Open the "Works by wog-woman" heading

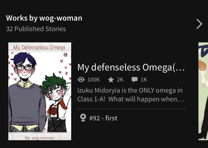[x=44, y=18]
